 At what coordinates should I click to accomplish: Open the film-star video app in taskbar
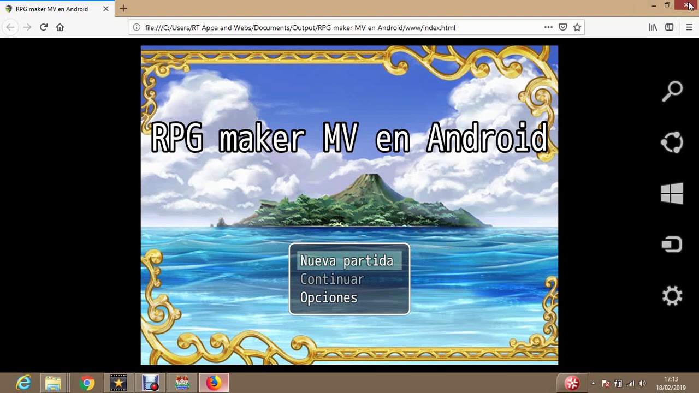tap(119, 383)
